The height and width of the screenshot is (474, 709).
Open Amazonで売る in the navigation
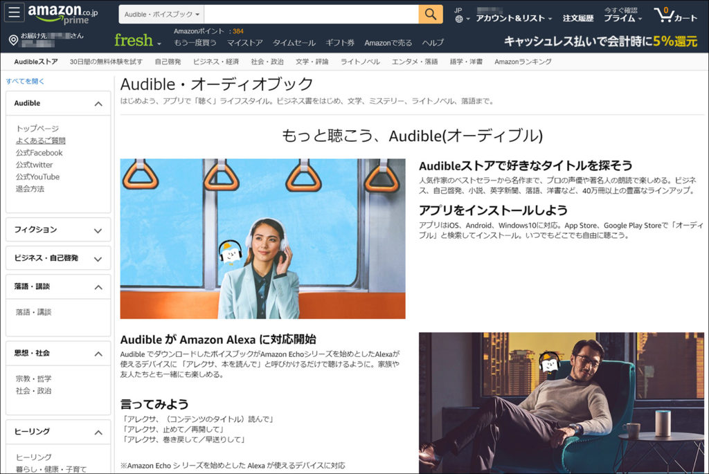click(388, 43)
